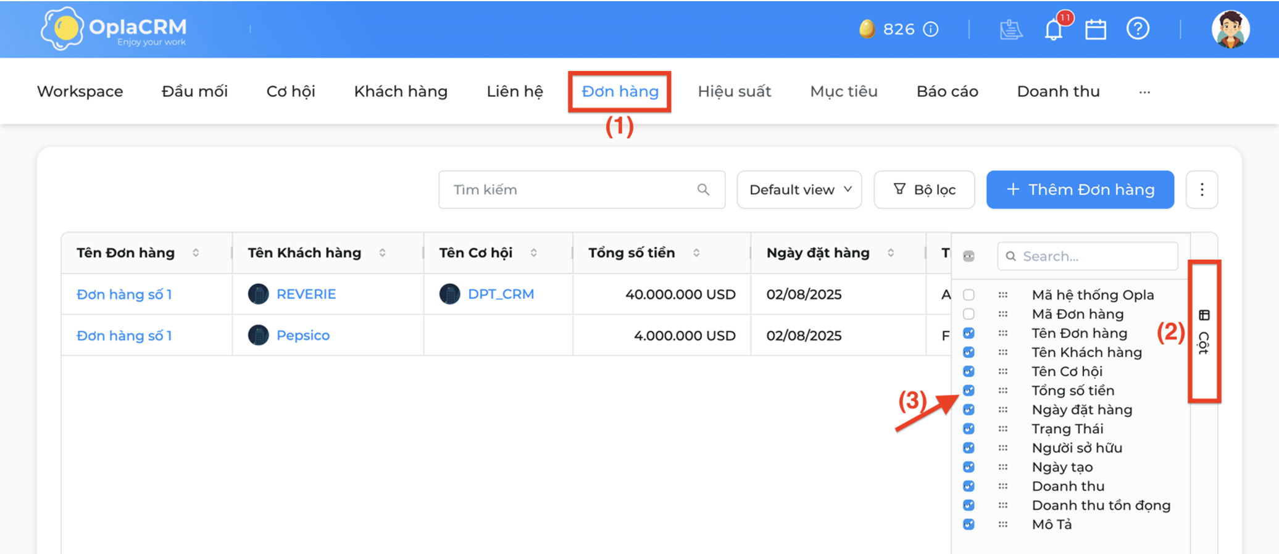Image resolution: width=1279 pixels, height=554 pixels.
Task: Uncheck the Trạng Thái column checkbox
Action: coord(969,429)
